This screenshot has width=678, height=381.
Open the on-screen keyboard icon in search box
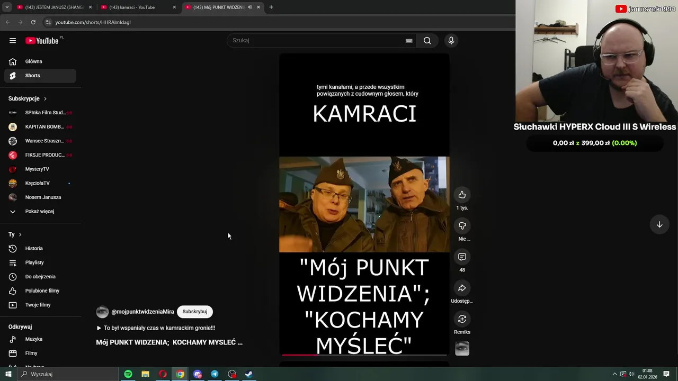pos(409,41)
